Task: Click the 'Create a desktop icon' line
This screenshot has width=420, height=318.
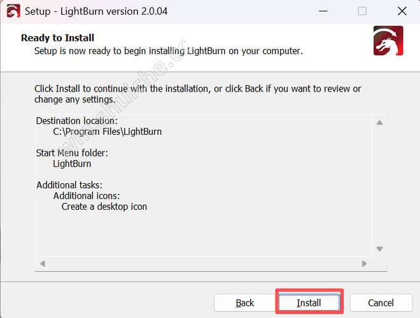Action: tap(104, 206)
